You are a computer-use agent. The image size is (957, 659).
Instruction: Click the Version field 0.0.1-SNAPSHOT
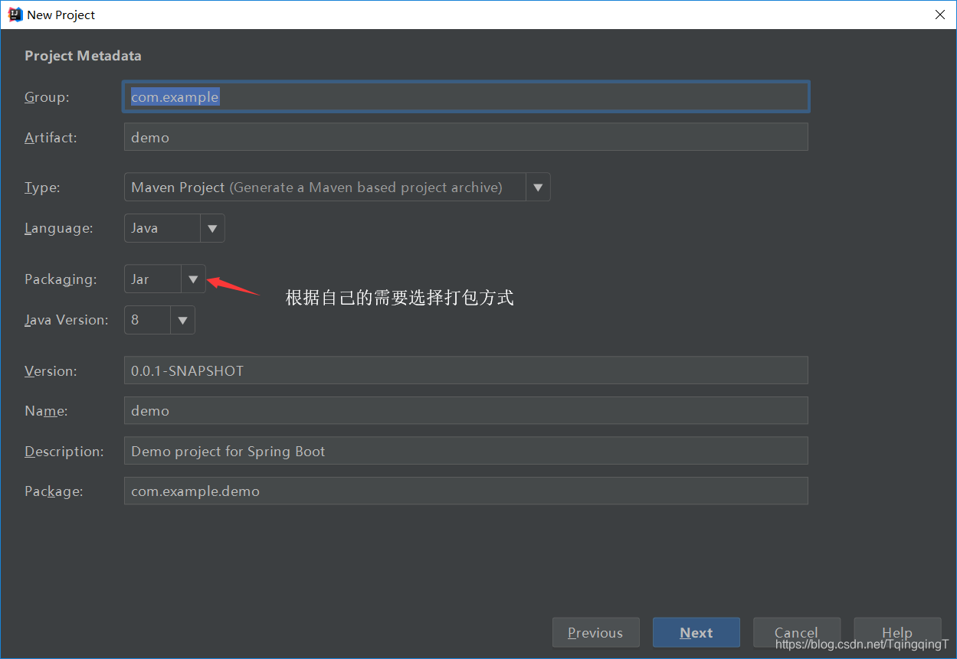point(466,370)
